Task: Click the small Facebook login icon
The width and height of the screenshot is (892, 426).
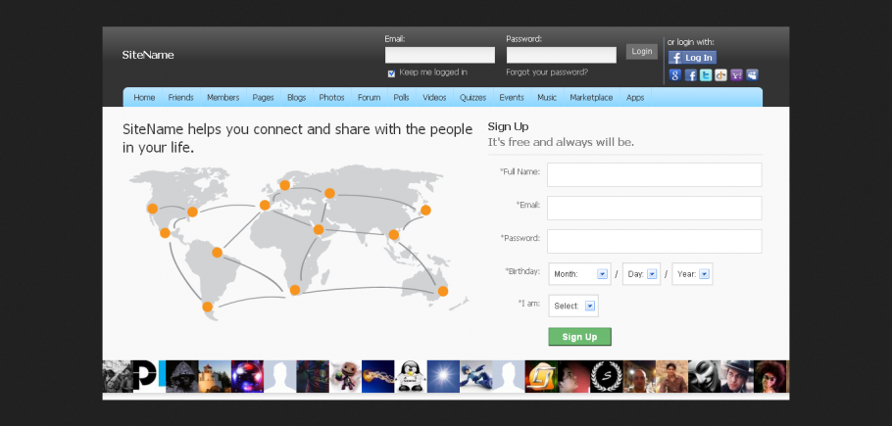Action: pos(691,75)
